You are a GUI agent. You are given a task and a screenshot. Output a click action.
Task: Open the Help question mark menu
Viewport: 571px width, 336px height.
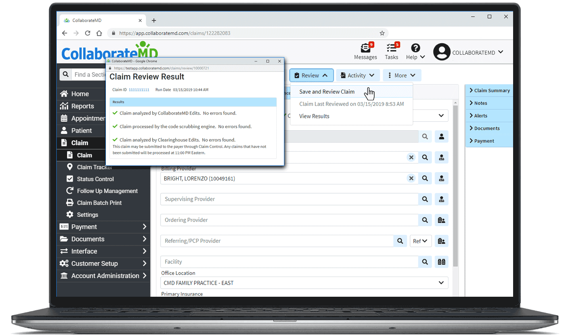pos(415,52)
